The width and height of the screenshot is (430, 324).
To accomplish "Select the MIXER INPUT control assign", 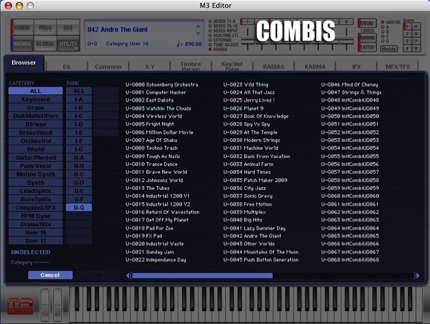I will [210, 31].
